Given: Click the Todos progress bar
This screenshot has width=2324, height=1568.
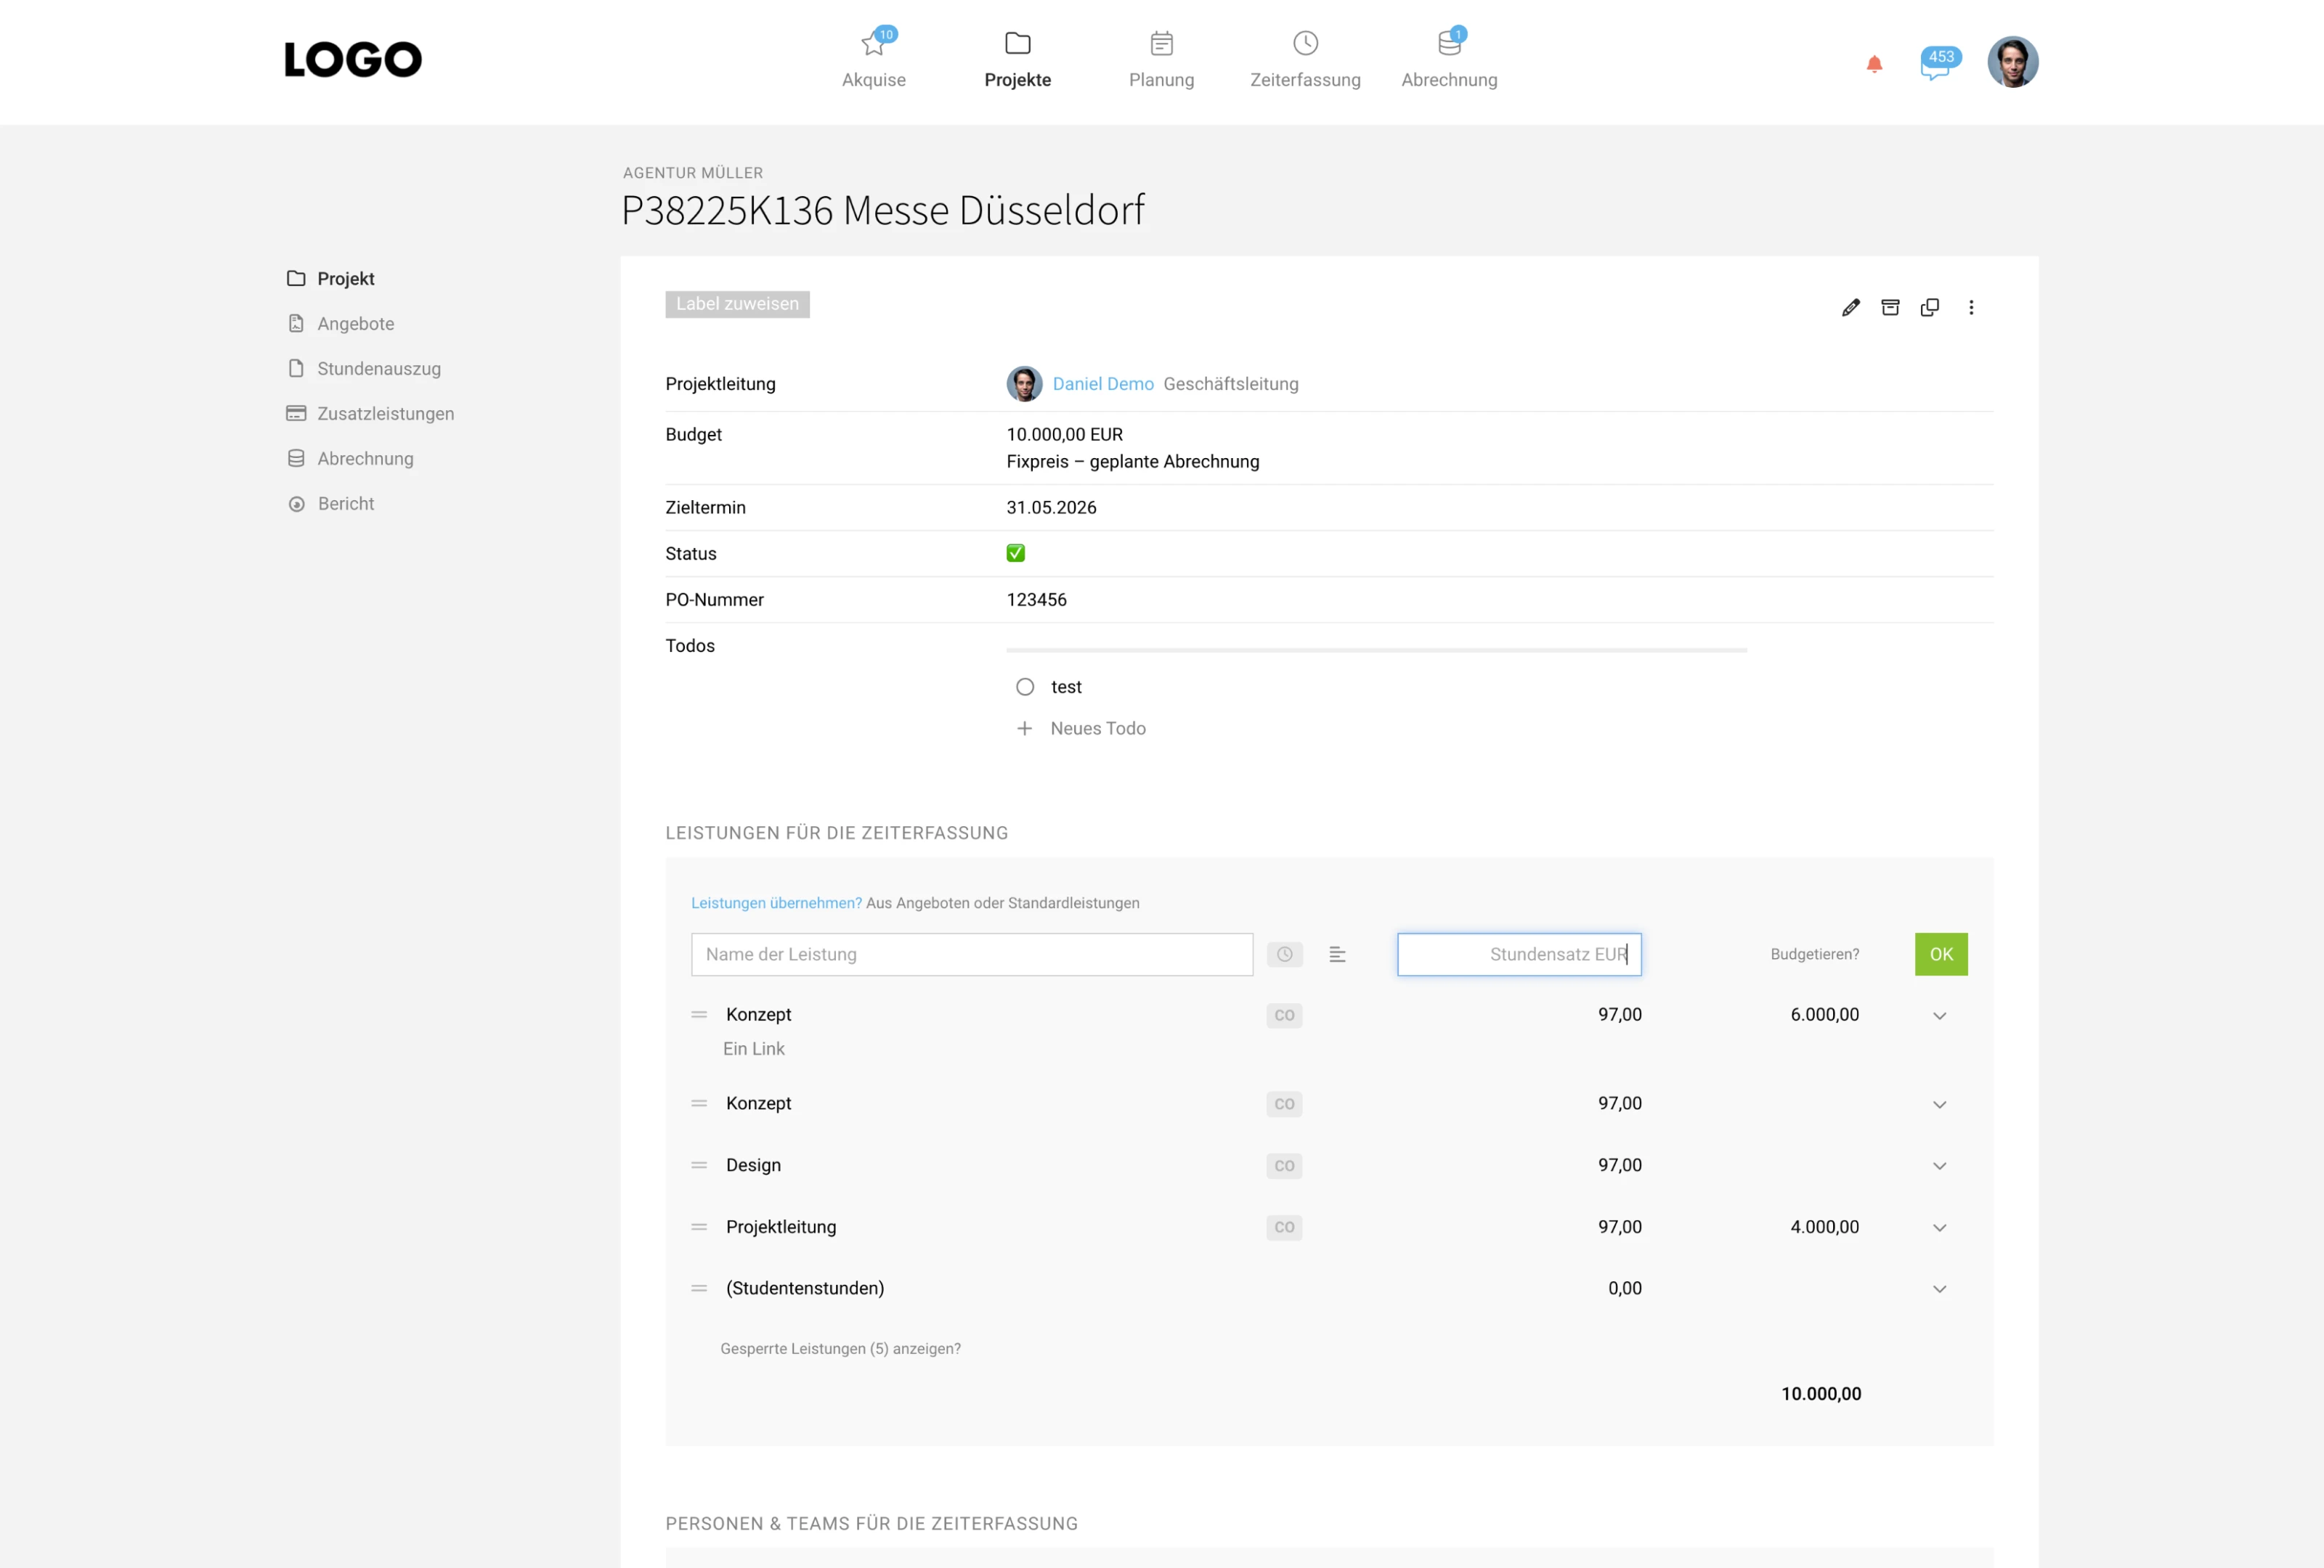Looking at the screenshot, I should pos(1376,650).
